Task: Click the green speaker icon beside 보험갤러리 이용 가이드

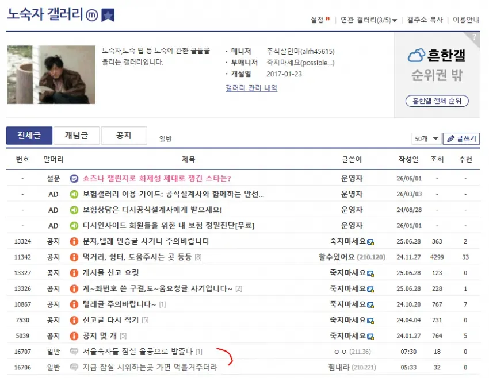Action: tap(74, 194)
